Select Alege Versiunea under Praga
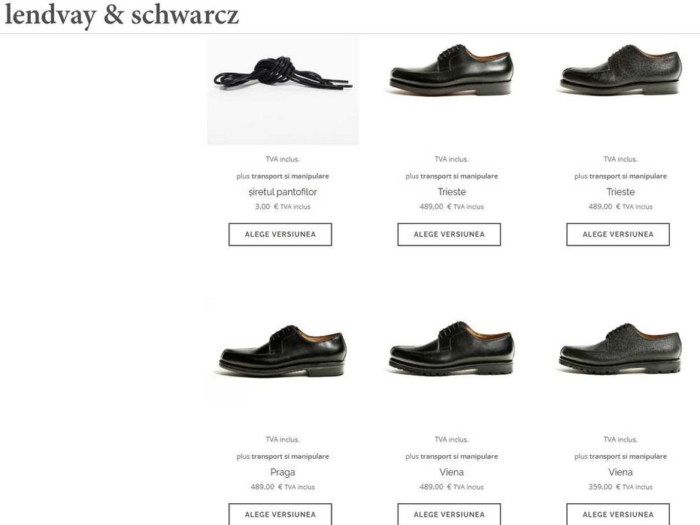 280,514
